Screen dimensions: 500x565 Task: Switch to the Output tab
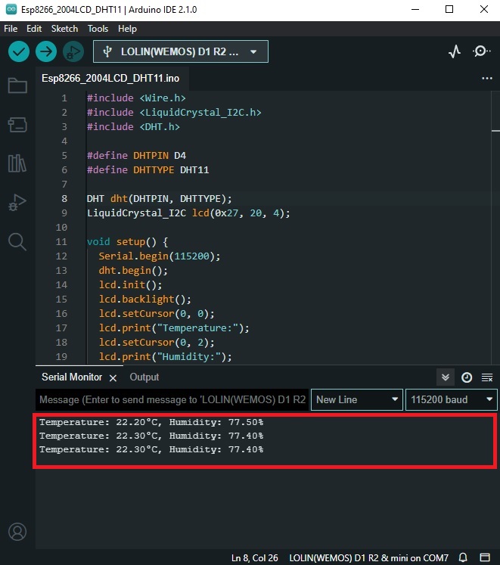pyautogui.click(x=144, y=377)
